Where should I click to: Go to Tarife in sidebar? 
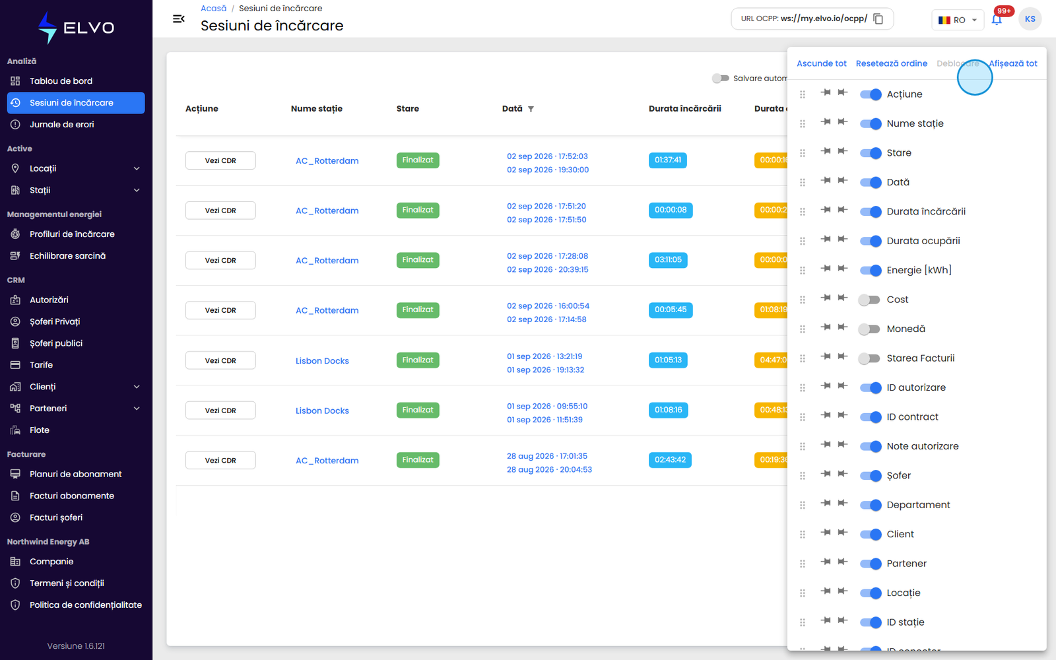click(76, 365)
